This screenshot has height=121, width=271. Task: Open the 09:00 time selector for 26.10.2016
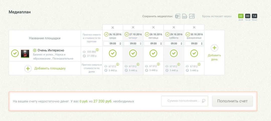pos(113,43)
